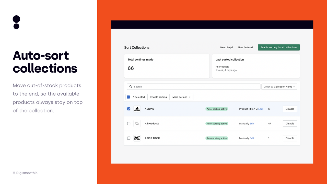This screenshot has width=327, height=184.
Task: Check the ASICS TIGER row checkbox
Action: [129, 138]
